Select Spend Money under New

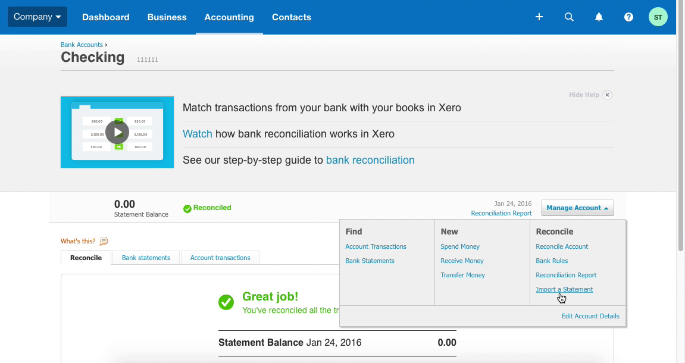pos(460,246)
